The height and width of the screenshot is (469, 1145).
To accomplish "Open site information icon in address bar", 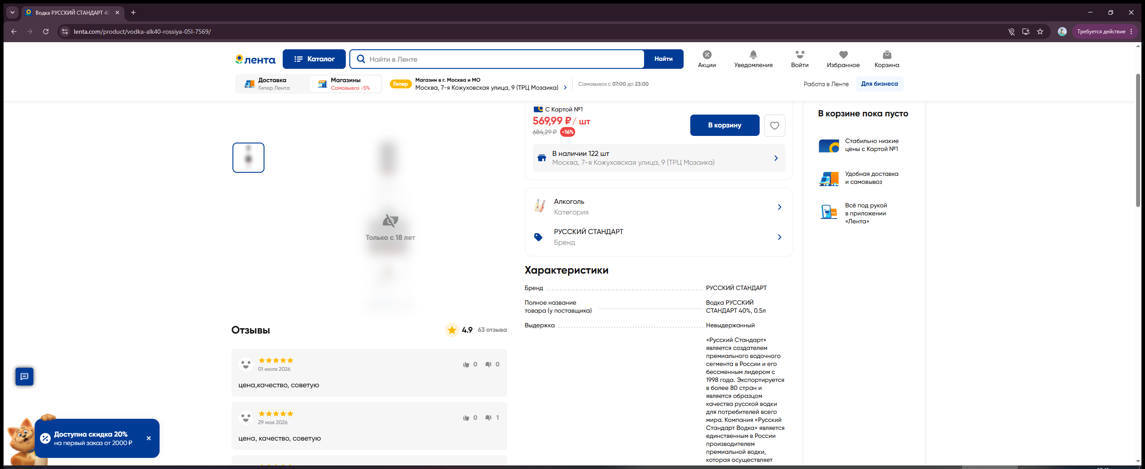I will click(x=65, y=32).
